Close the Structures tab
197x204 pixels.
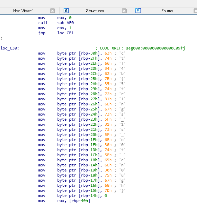tap(124, 11)
